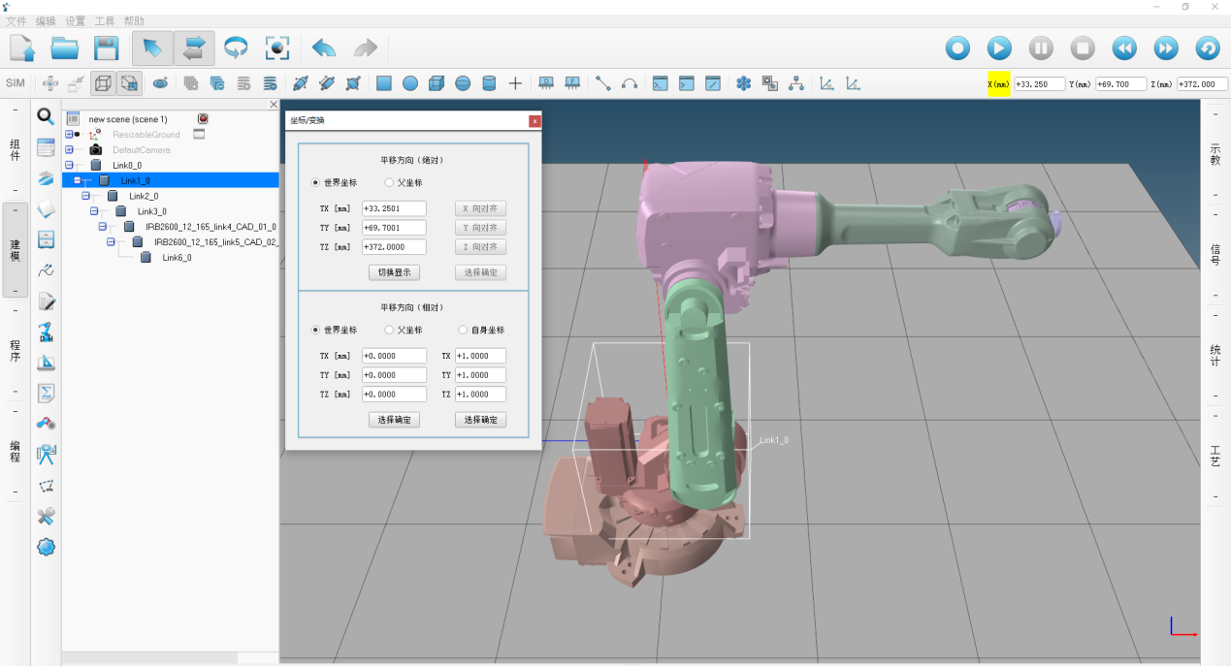The image size is (1231, 666).
Task: Open the D-H robot parameters icon
Action: [x=46, y=333]
